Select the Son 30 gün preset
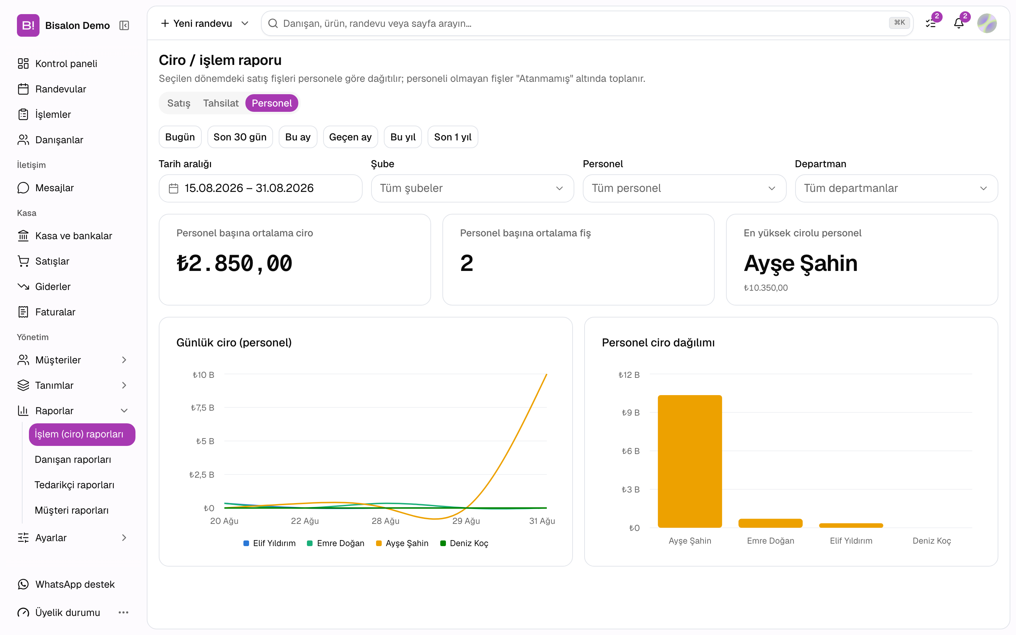Viewport: 1016px width, 635px height. click(240, 137)
